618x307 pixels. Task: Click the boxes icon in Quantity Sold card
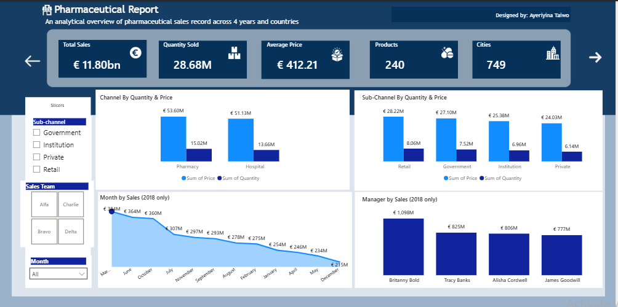pyautogui.click(x=234, y=53)
